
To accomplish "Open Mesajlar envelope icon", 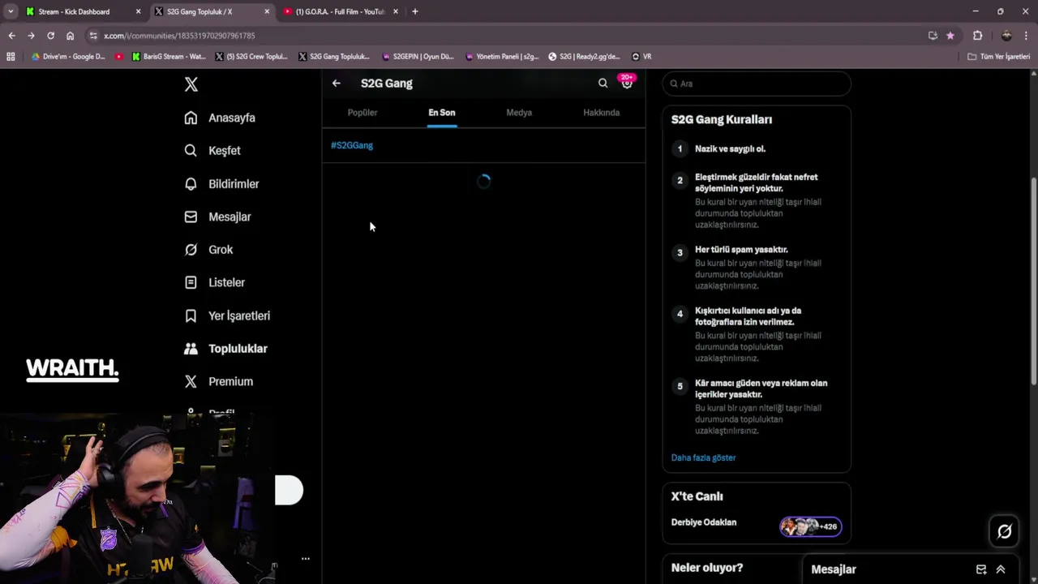I will point(191,217).
